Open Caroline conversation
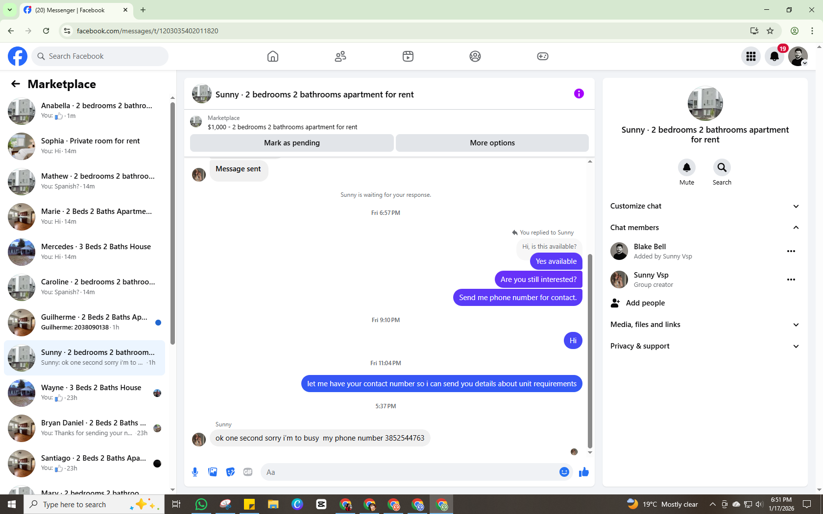Image resolution: width=823 pixels, height=514 pixels. tap(85, 287)
